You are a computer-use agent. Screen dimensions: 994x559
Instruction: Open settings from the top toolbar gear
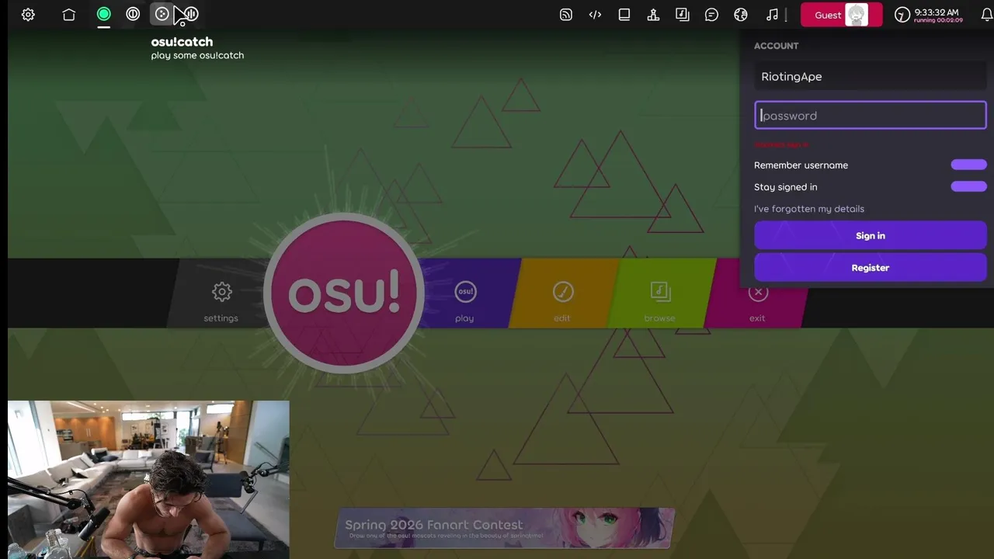tap(28, 15)
